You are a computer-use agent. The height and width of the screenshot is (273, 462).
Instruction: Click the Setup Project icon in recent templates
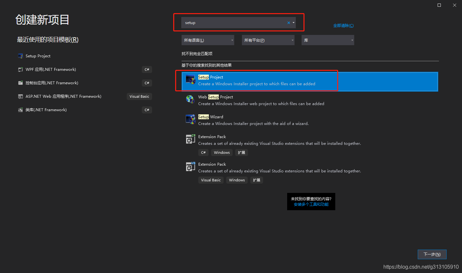pyautogui.click(x=21, y=56)
